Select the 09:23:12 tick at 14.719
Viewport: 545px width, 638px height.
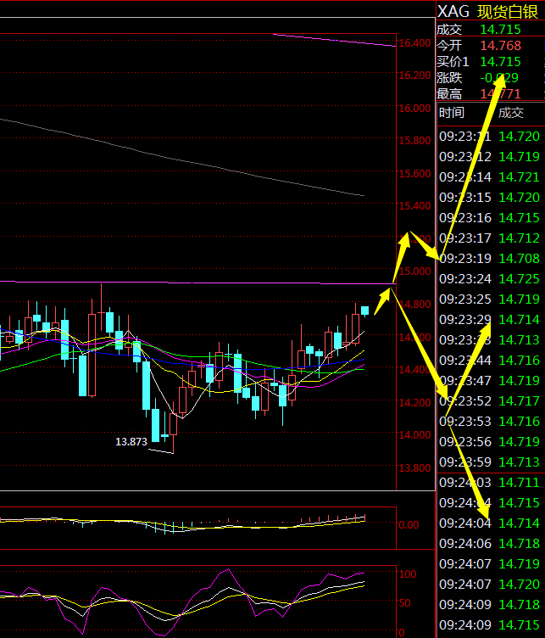(489, 157)
